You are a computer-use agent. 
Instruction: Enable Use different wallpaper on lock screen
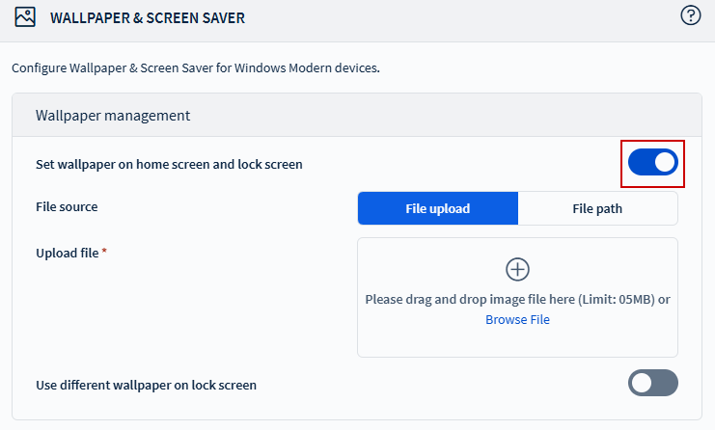(x=653, y=383)
